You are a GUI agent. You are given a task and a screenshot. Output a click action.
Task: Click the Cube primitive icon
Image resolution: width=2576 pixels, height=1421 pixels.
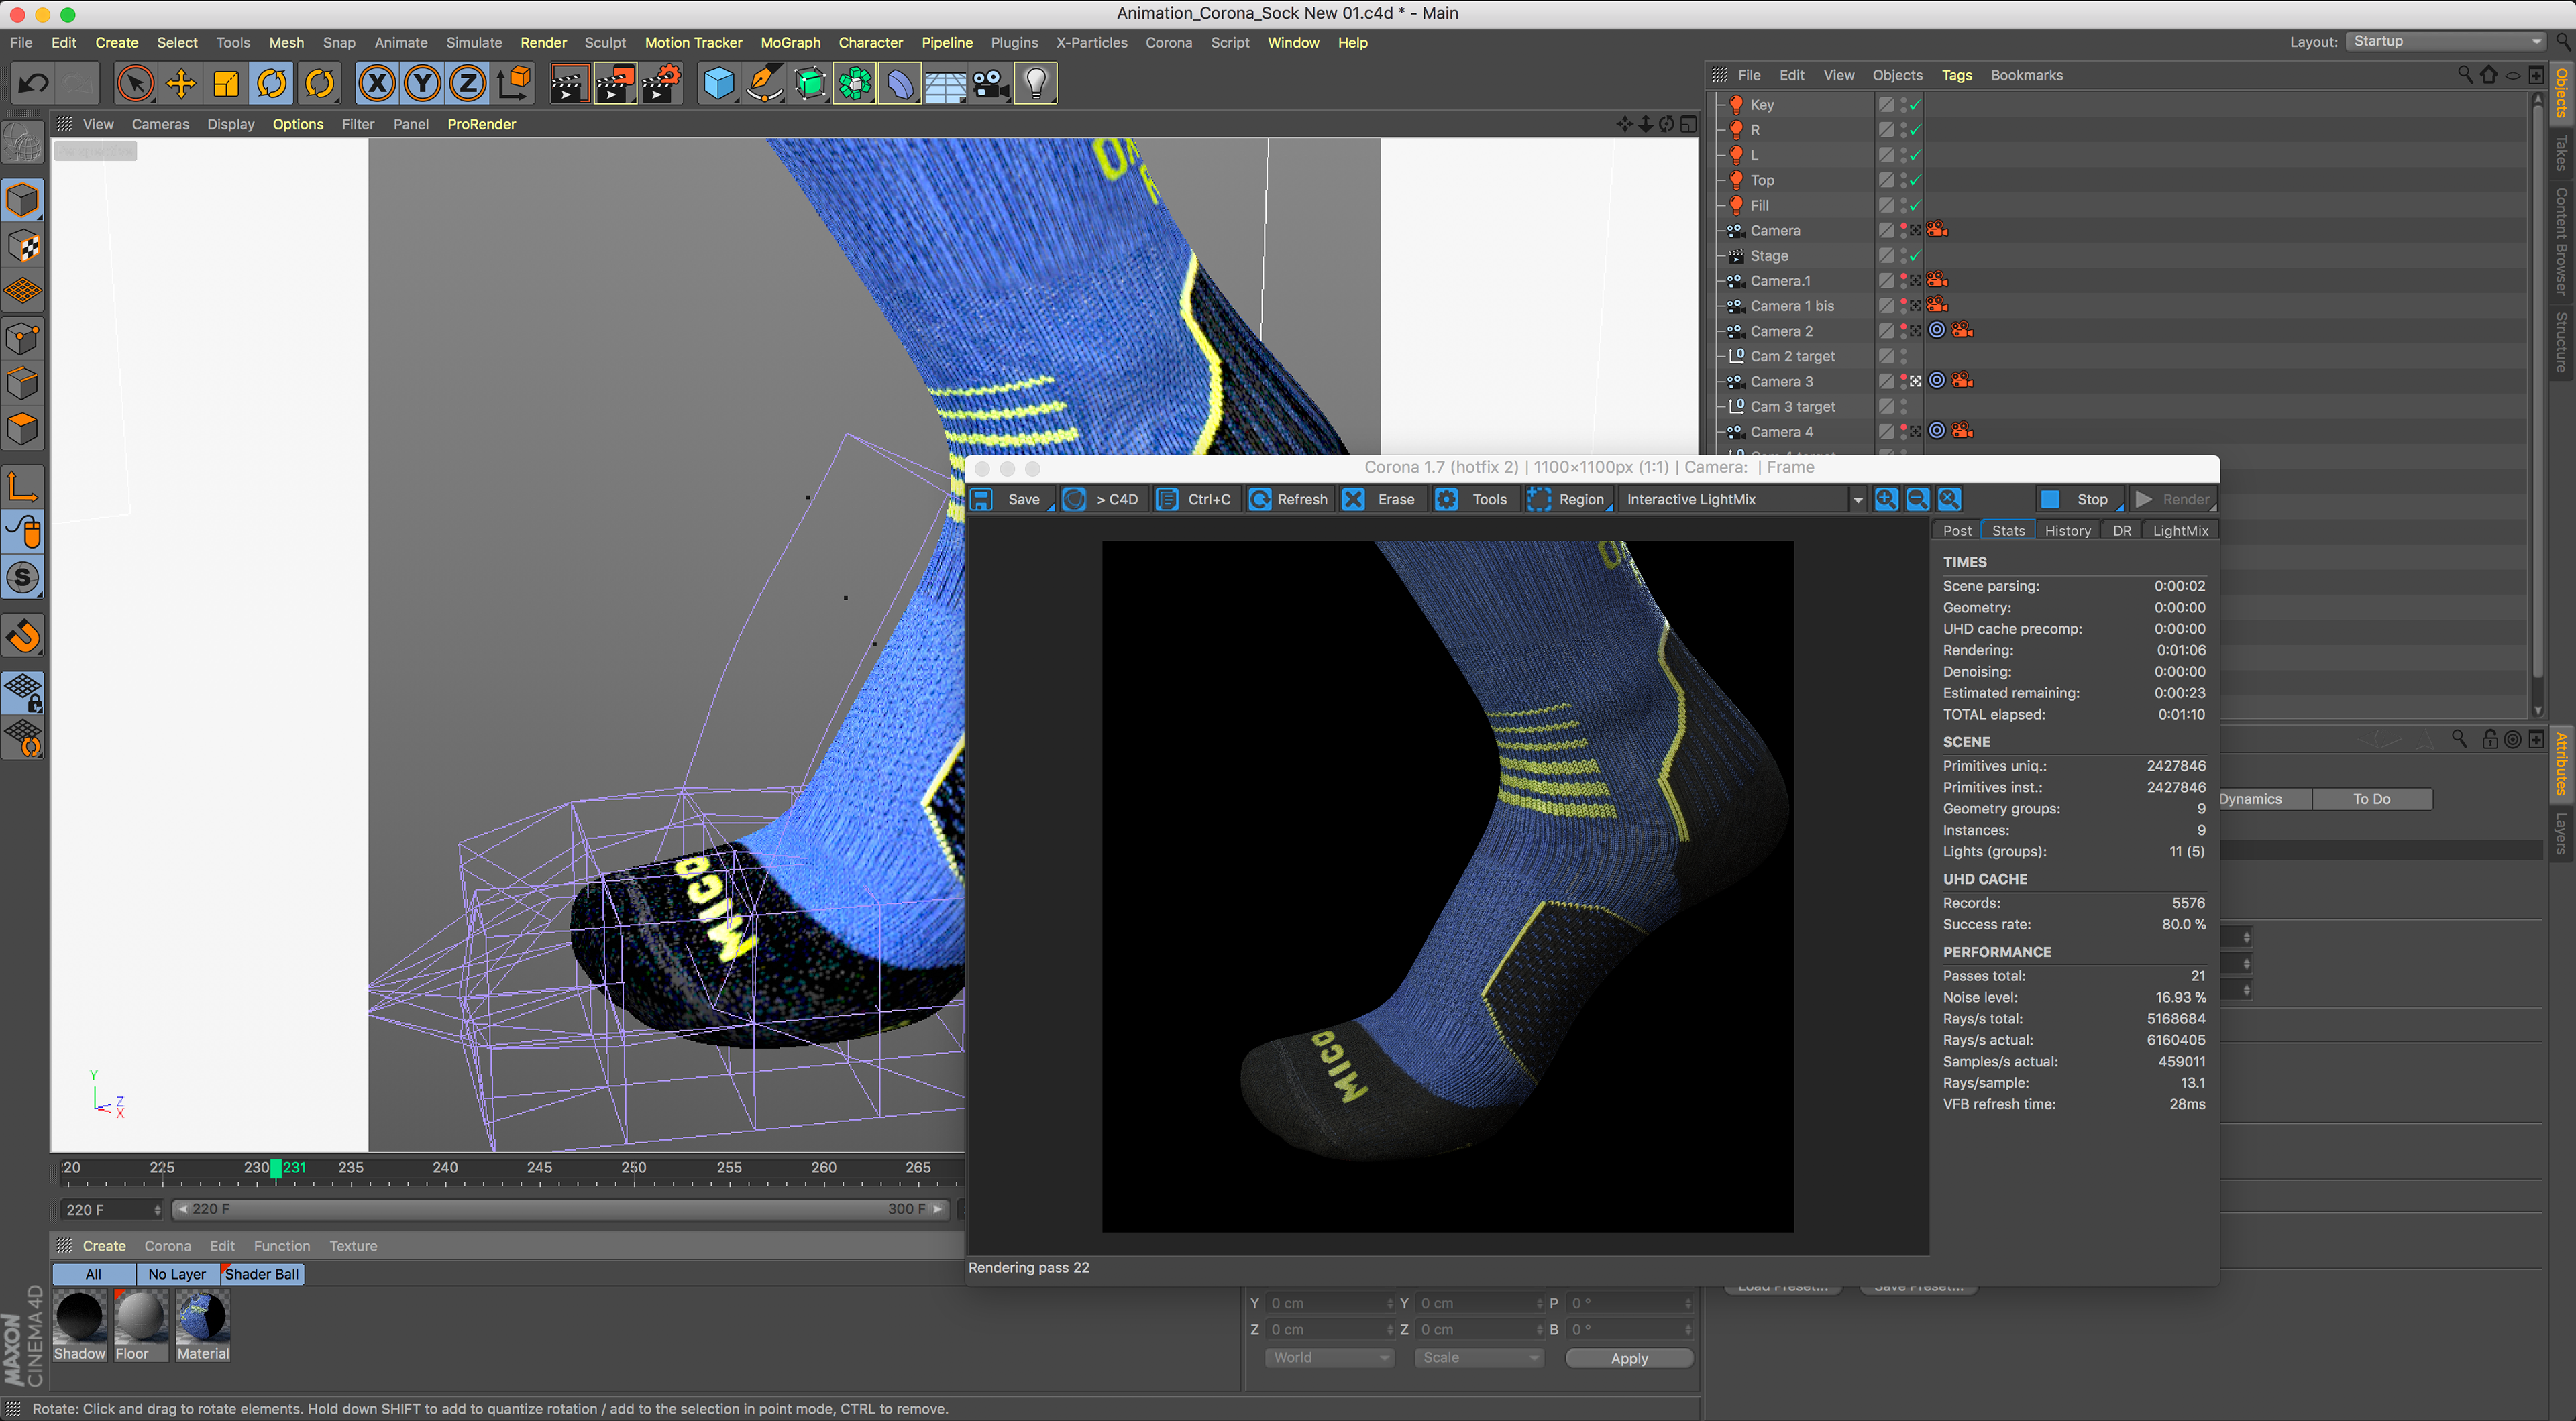(718, 84)
